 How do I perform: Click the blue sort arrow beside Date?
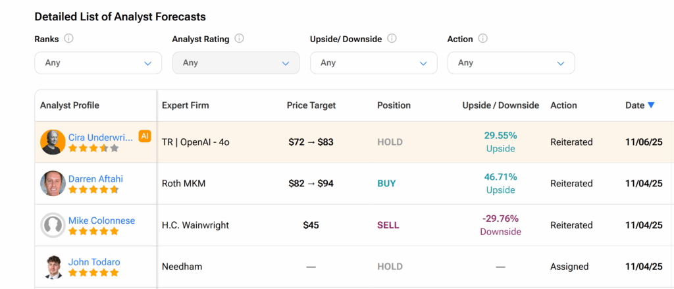[651, 105]
